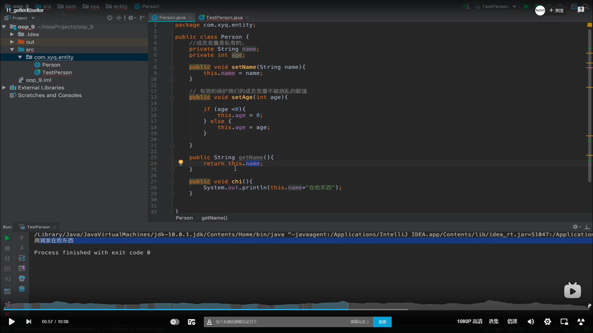The image size is (593, 333).
Task: Expand the External Libraries node
Action: pos(4,88)
